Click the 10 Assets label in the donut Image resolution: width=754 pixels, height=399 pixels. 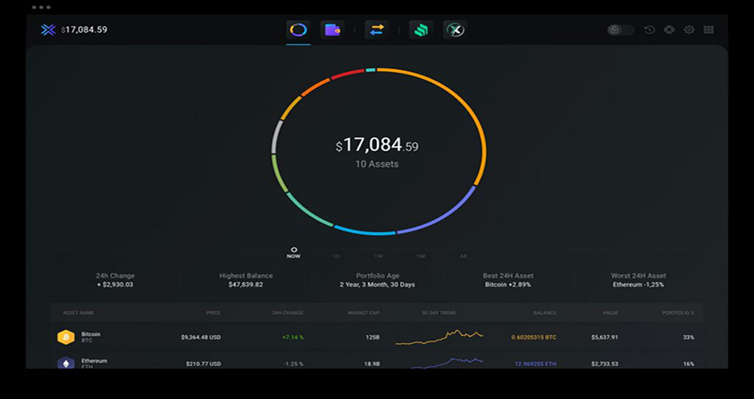click(x=377, y=164)
